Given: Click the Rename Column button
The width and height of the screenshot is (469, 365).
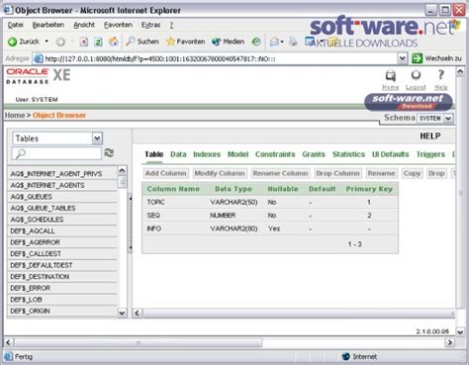Looking at the screenshot, I should point(280,173).
